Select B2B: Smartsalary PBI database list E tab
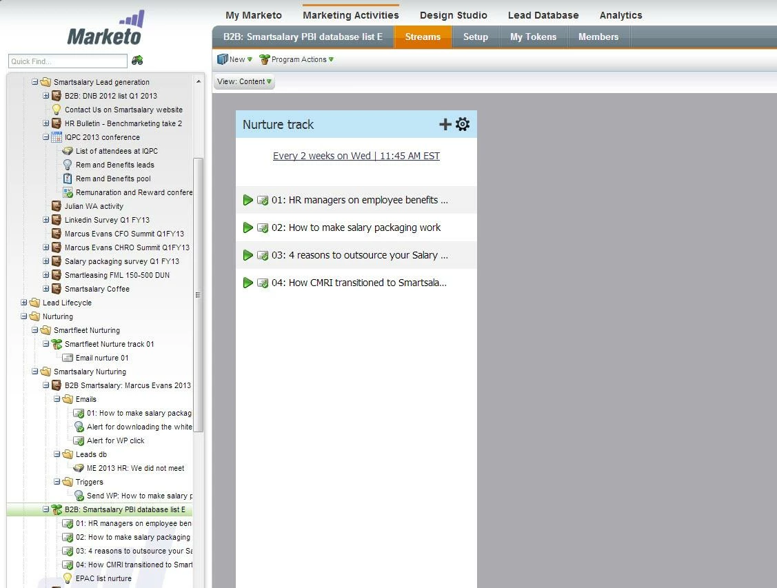777x588 pixels. 303,37
